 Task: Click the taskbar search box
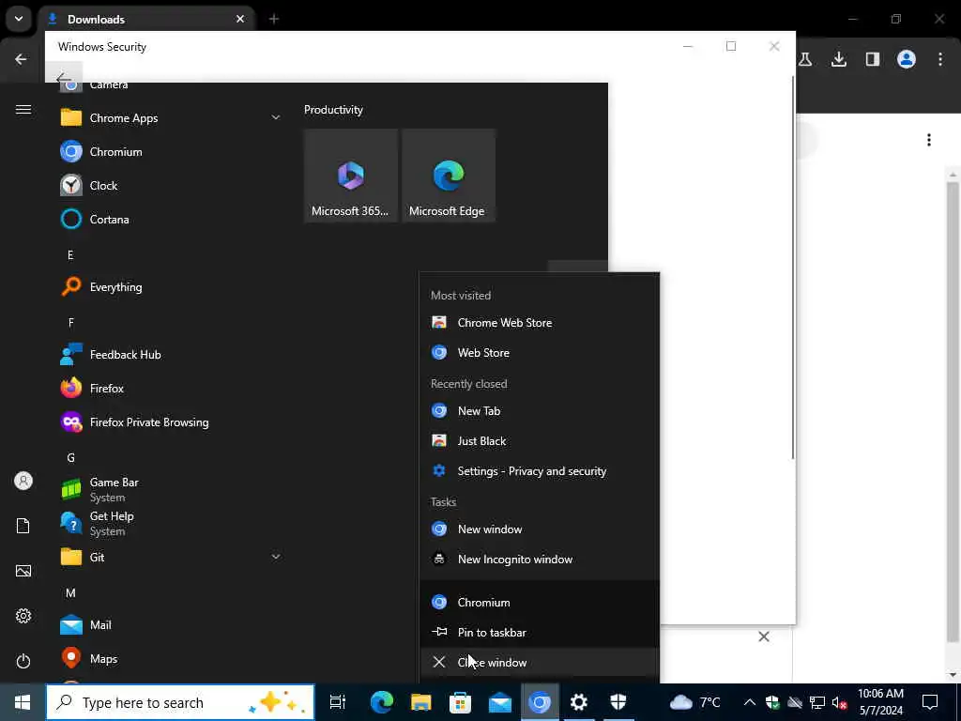[180, 702]
